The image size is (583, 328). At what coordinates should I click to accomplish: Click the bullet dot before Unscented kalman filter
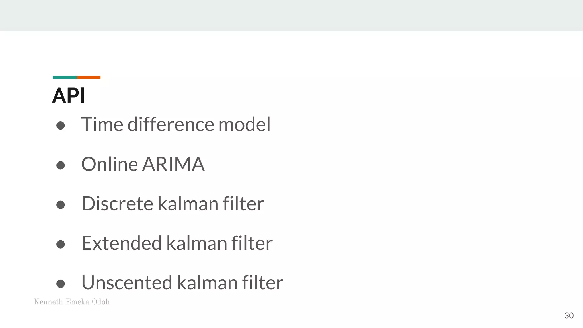(61, 284)
